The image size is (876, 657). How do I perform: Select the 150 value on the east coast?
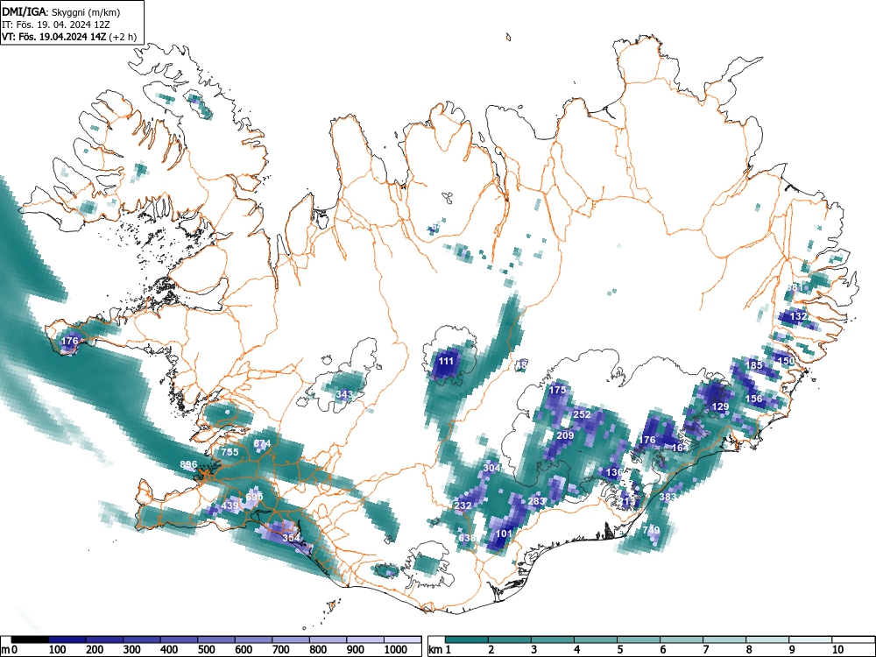786,361
